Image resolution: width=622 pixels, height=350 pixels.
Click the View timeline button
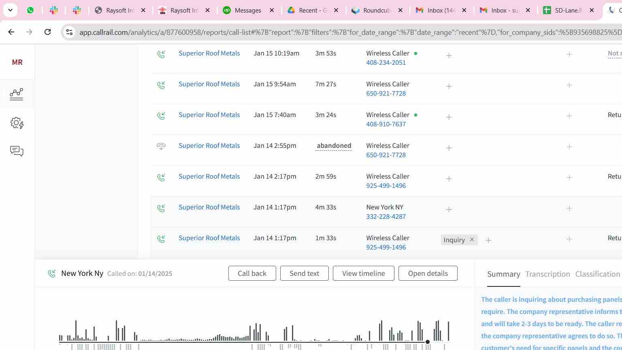363,273
